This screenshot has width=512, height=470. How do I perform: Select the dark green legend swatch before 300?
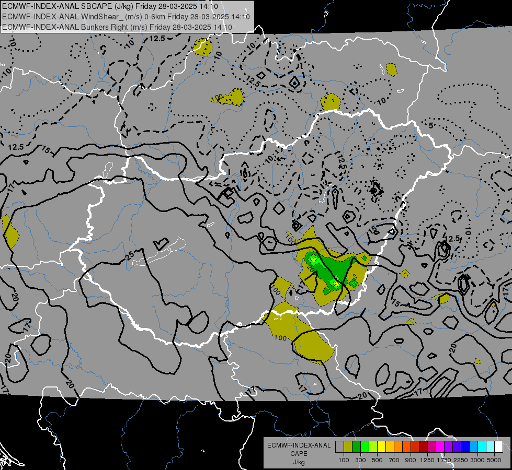(x=357, y=446)
